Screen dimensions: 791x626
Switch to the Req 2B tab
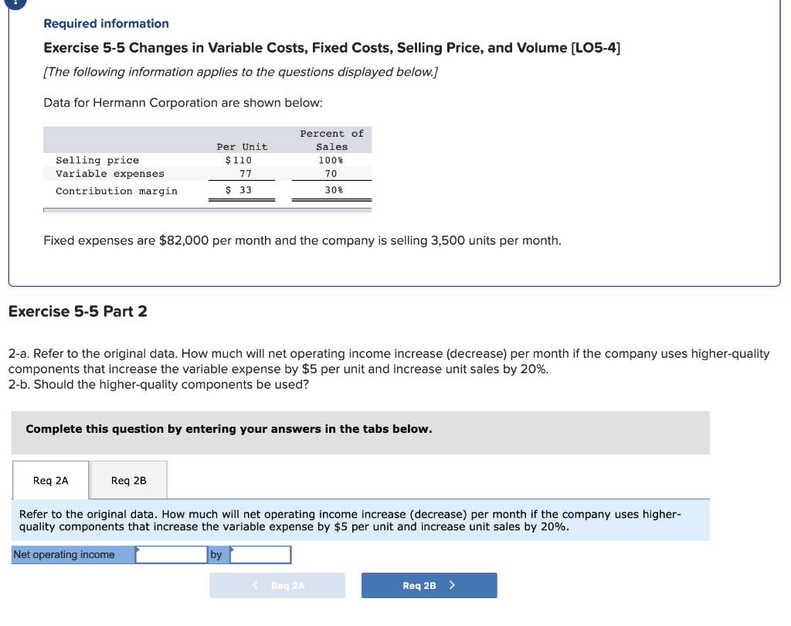tap(128, 480)
